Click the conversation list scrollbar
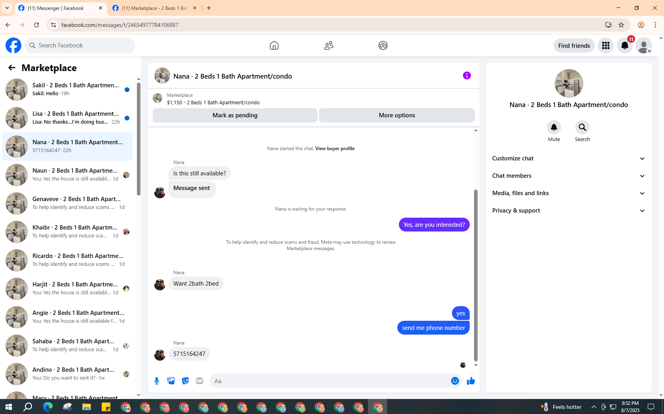 (138, 139)
